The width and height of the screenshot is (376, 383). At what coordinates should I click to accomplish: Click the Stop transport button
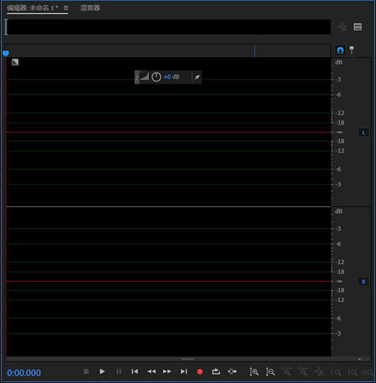[86, 372]
